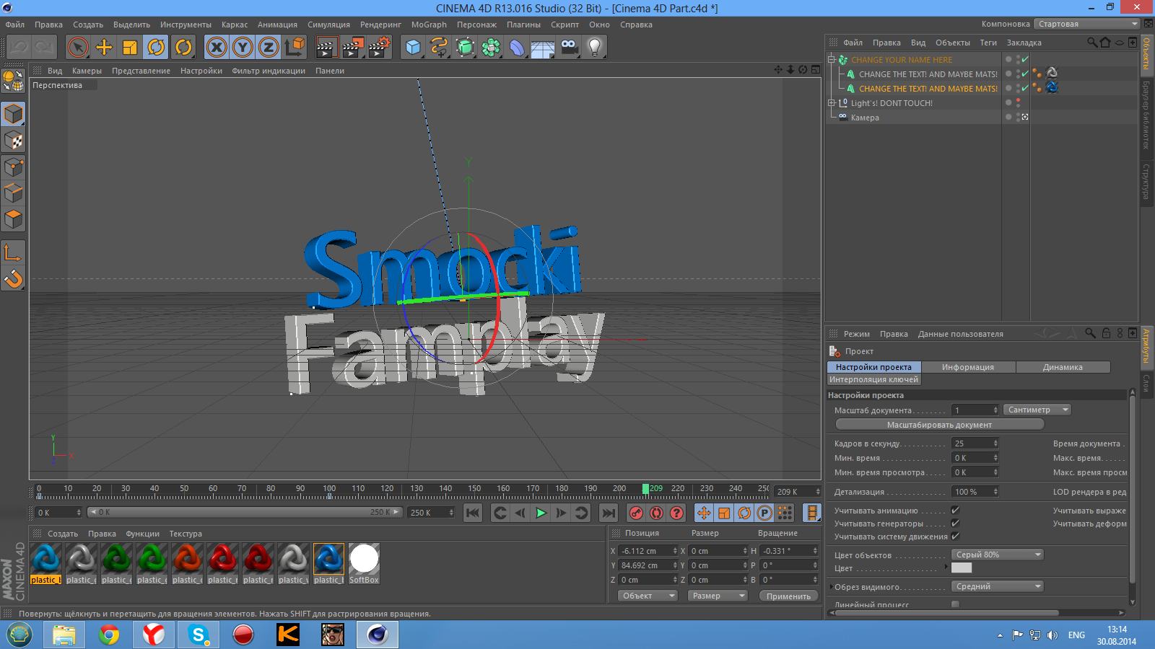Open the Цвет объектов dropdown

(x=998, y=555)
